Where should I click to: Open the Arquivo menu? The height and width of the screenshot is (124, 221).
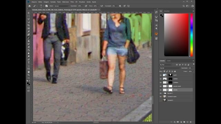pyautogui.click(x=34, y=2)
